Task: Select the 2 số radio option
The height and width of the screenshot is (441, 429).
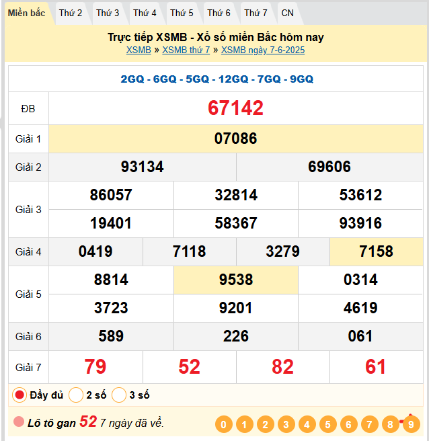Action: [76, 395]
